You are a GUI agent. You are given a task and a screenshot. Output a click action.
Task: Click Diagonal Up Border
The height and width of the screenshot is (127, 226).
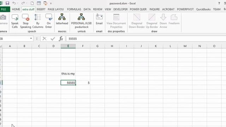coord(151,21)
